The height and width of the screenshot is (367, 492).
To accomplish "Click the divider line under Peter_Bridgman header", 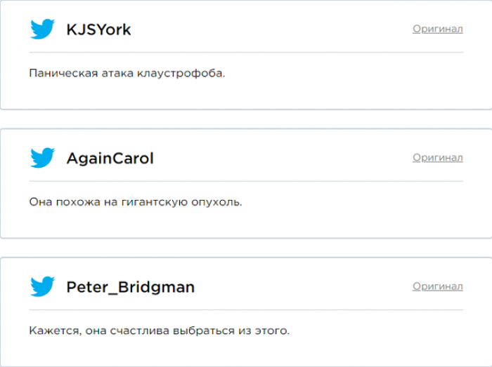I will point(246,309).
